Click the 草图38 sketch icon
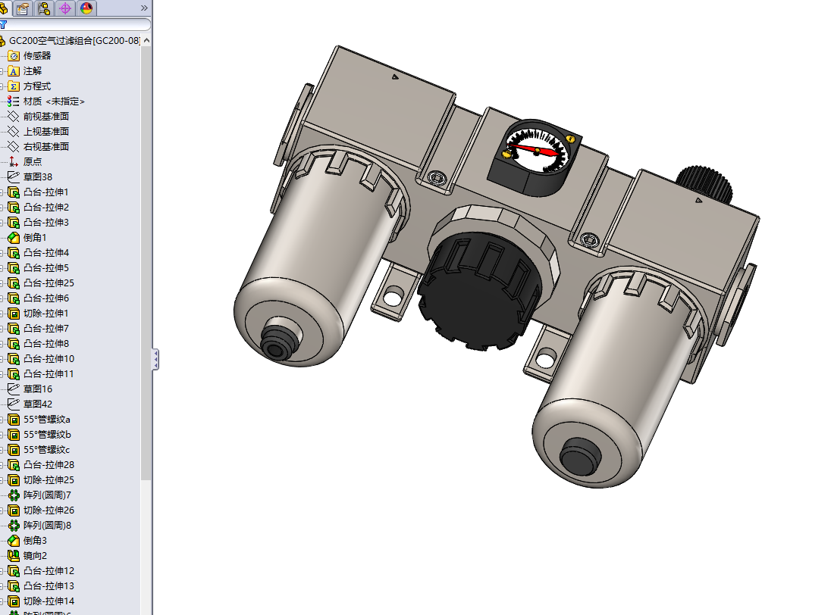 tap(14, 177)
